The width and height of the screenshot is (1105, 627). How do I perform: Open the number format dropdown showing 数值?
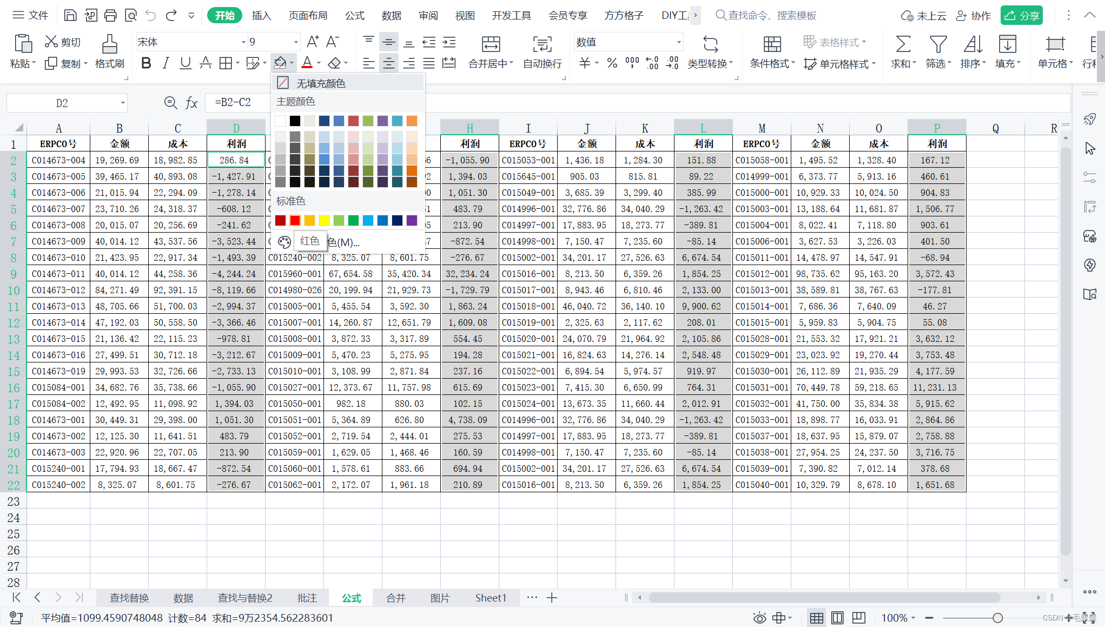[678, 42]
